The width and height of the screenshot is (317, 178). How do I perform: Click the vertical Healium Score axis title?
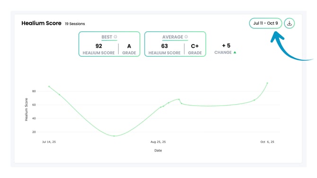[x=26, y=109]
